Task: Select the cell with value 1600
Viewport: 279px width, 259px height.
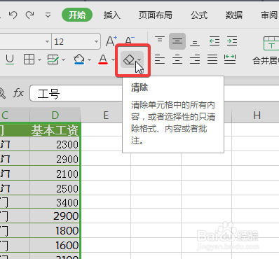Action: point(55,245)
